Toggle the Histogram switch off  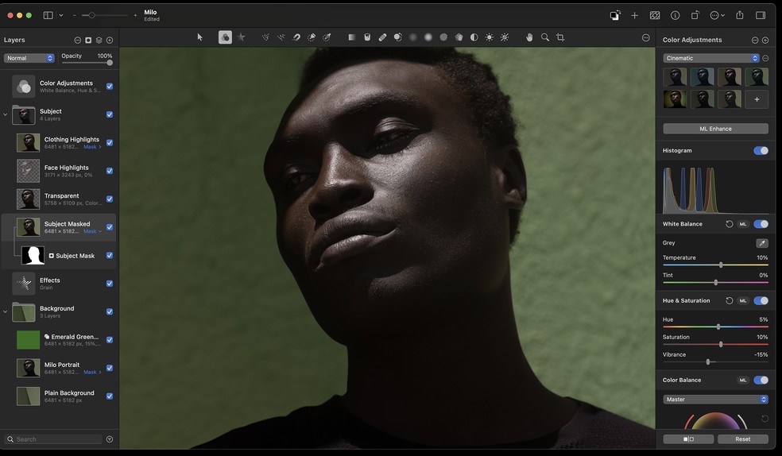(x=761, y=151)
